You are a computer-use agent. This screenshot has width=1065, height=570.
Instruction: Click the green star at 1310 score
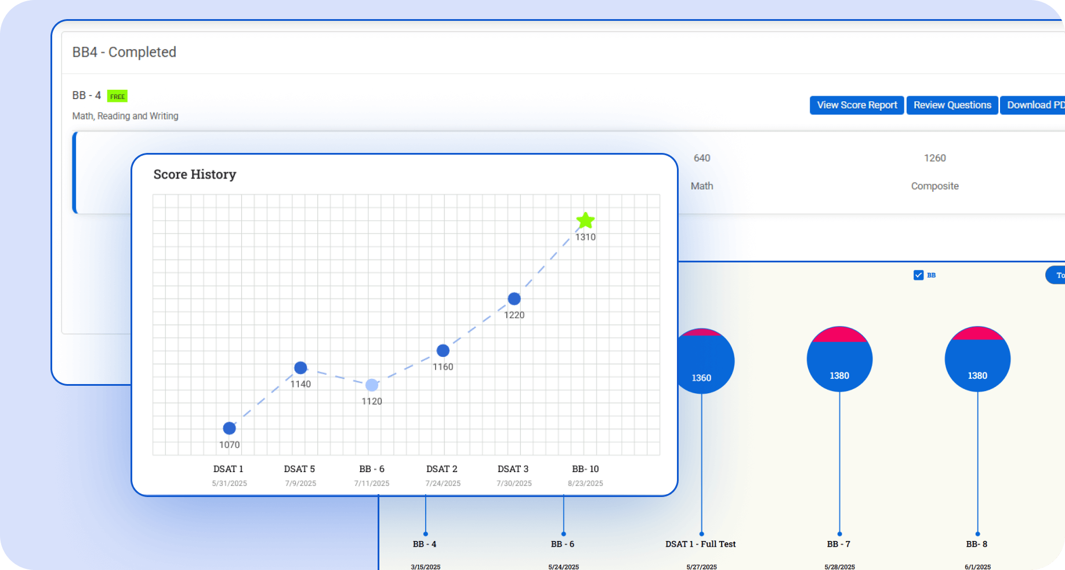click(585, 221)
